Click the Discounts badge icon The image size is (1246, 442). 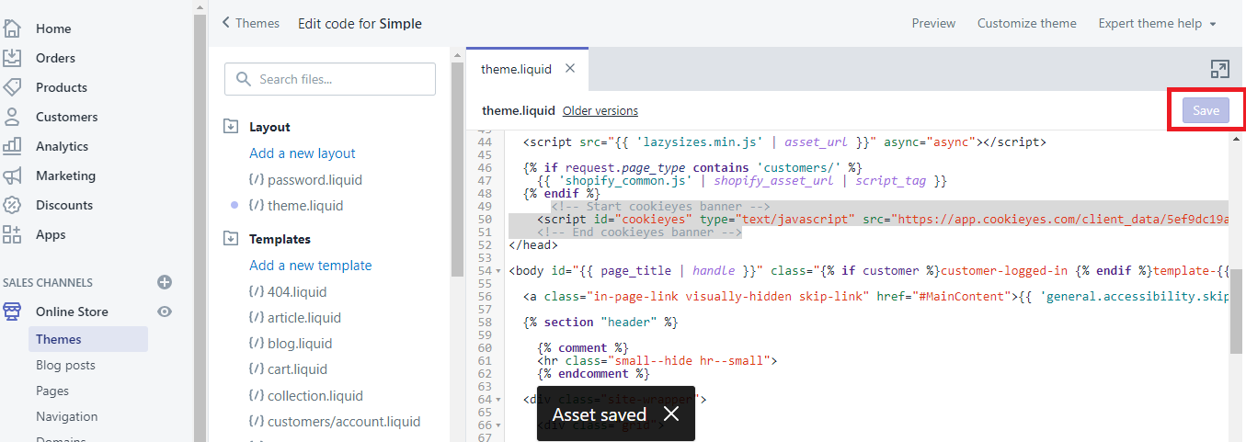(x=12, y=205)
